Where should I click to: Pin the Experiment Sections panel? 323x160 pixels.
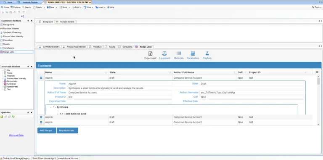click(x=28, y=21)
